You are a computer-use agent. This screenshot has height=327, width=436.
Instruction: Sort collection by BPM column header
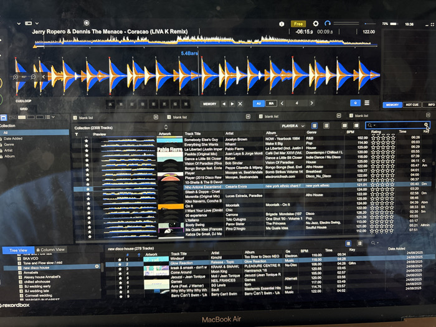(x=350, y=132)
